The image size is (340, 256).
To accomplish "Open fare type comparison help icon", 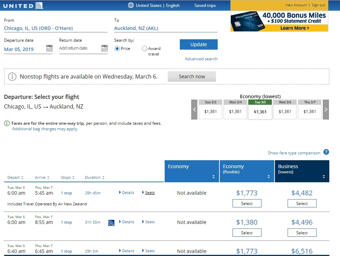I will [x=326, y=152].
